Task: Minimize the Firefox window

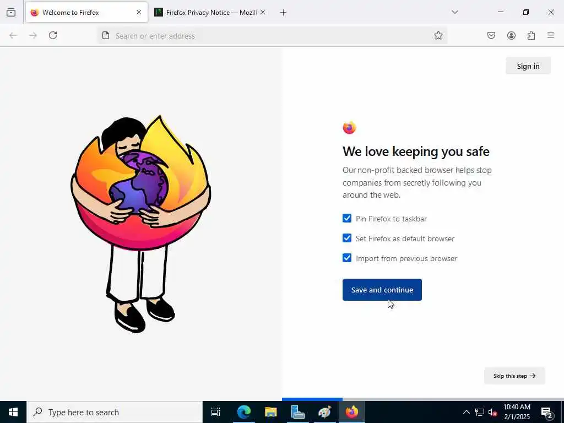Action: (x=500, y=12)
